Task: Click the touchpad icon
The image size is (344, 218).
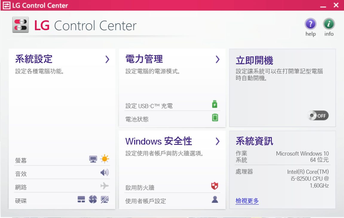Action: (81, 199)
